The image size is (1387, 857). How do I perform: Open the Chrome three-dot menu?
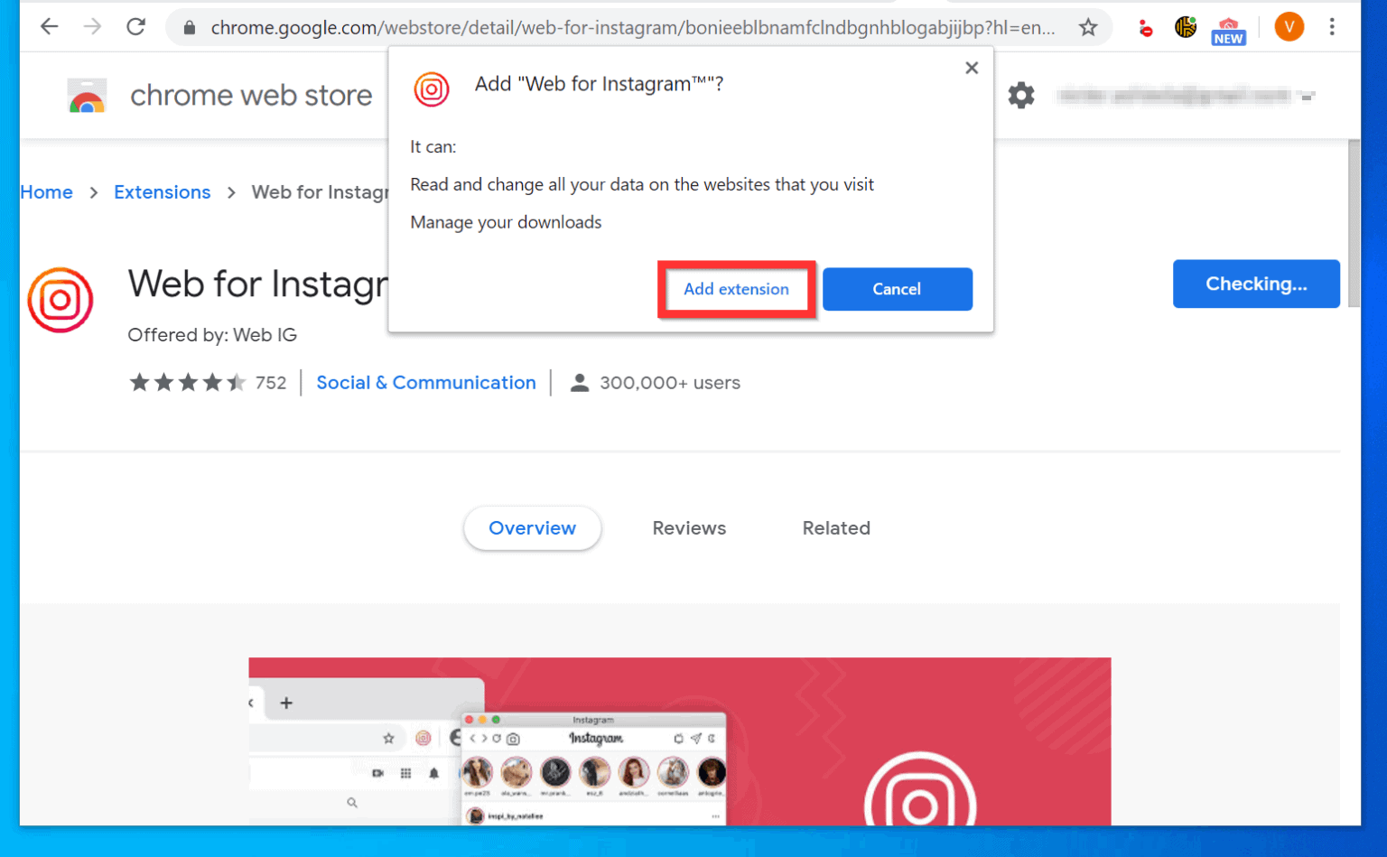[x=1333, y=26]
